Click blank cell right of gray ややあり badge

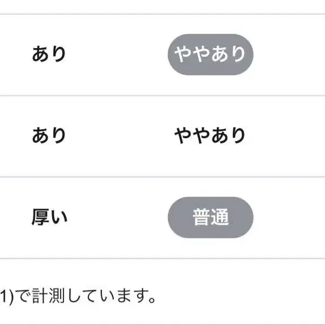(289, 55)
